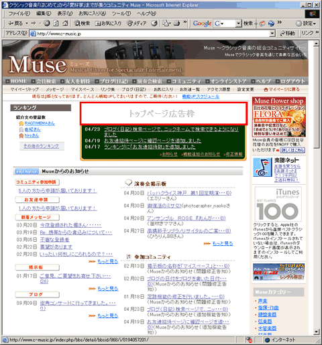Expand the Google search box dropdown
Image resolution: width=322 pixels, height=345 pixels.
tap(238, 23)
